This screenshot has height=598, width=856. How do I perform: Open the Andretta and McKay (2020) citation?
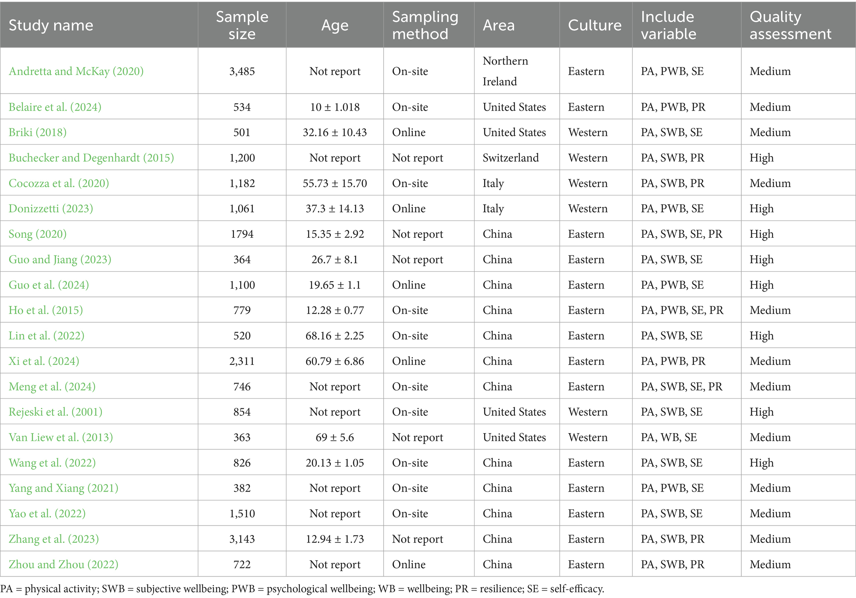tap(76, 71)
